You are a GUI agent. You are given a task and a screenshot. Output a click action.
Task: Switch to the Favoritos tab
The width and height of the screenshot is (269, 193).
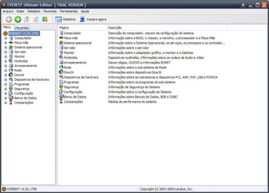point(22,27)
